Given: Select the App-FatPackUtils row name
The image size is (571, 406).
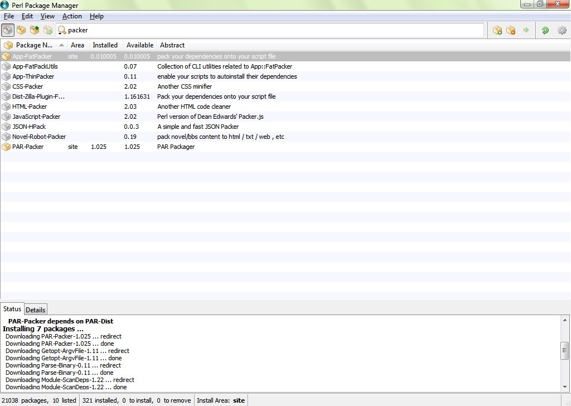Looking at the screenshot, I should pos(35,66).
